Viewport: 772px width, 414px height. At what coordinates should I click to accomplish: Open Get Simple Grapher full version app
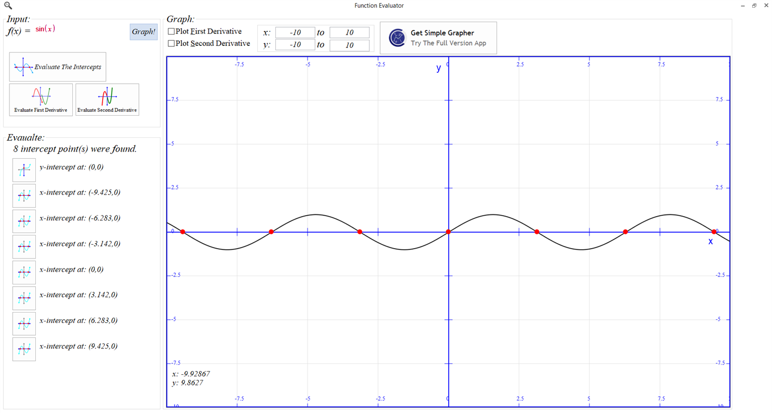(438, 37)
